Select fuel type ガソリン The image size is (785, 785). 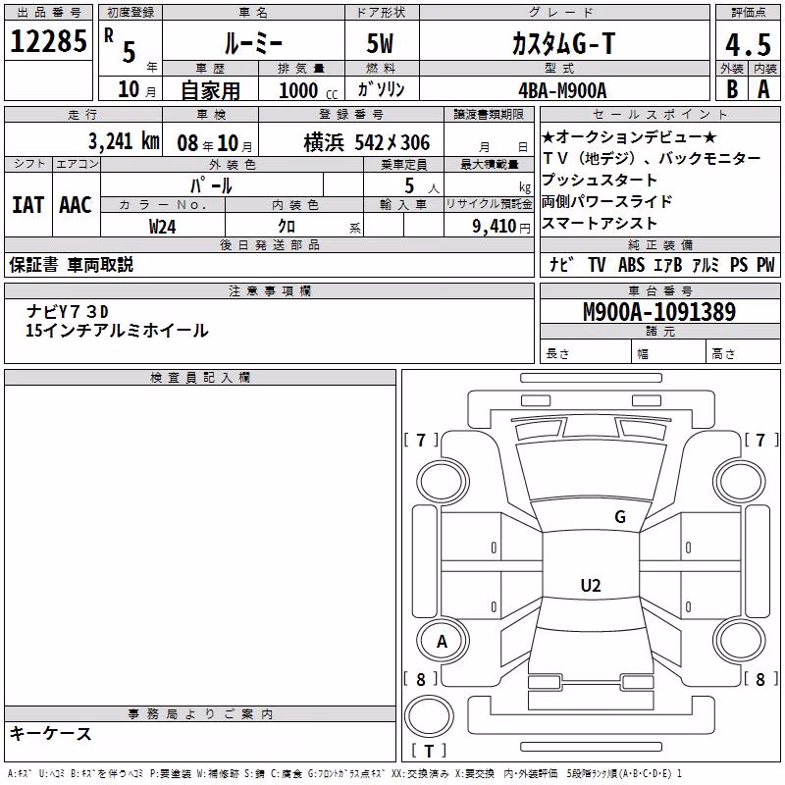pyautogui.click(x=381, y=89)
